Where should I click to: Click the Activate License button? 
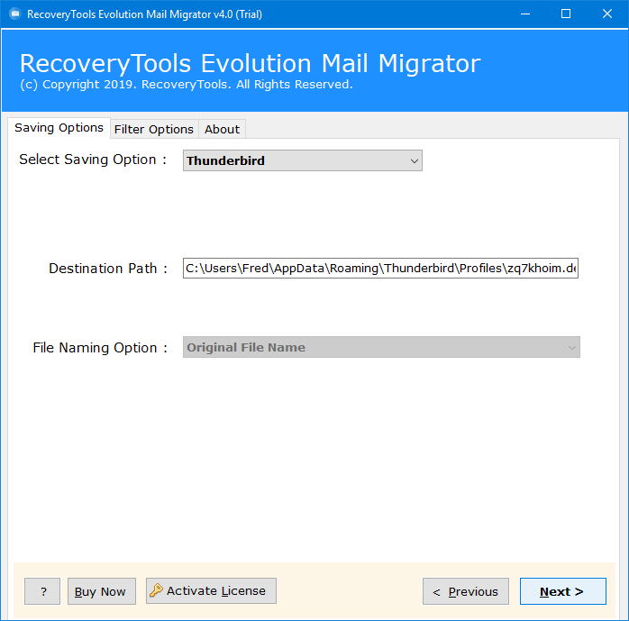click(211, 590)
